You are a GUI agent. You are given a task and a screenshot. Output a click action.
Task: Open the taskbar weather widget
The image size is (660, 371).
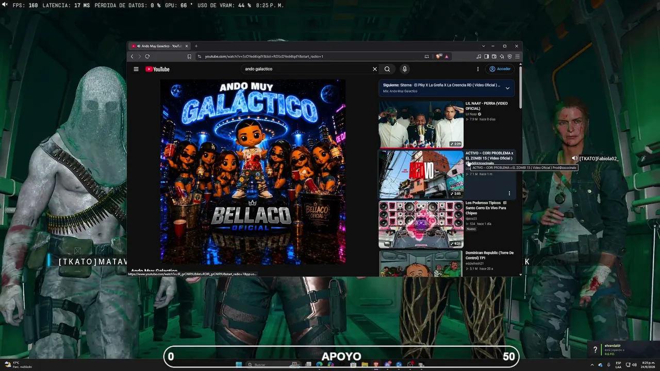click(x=19, y=365)
